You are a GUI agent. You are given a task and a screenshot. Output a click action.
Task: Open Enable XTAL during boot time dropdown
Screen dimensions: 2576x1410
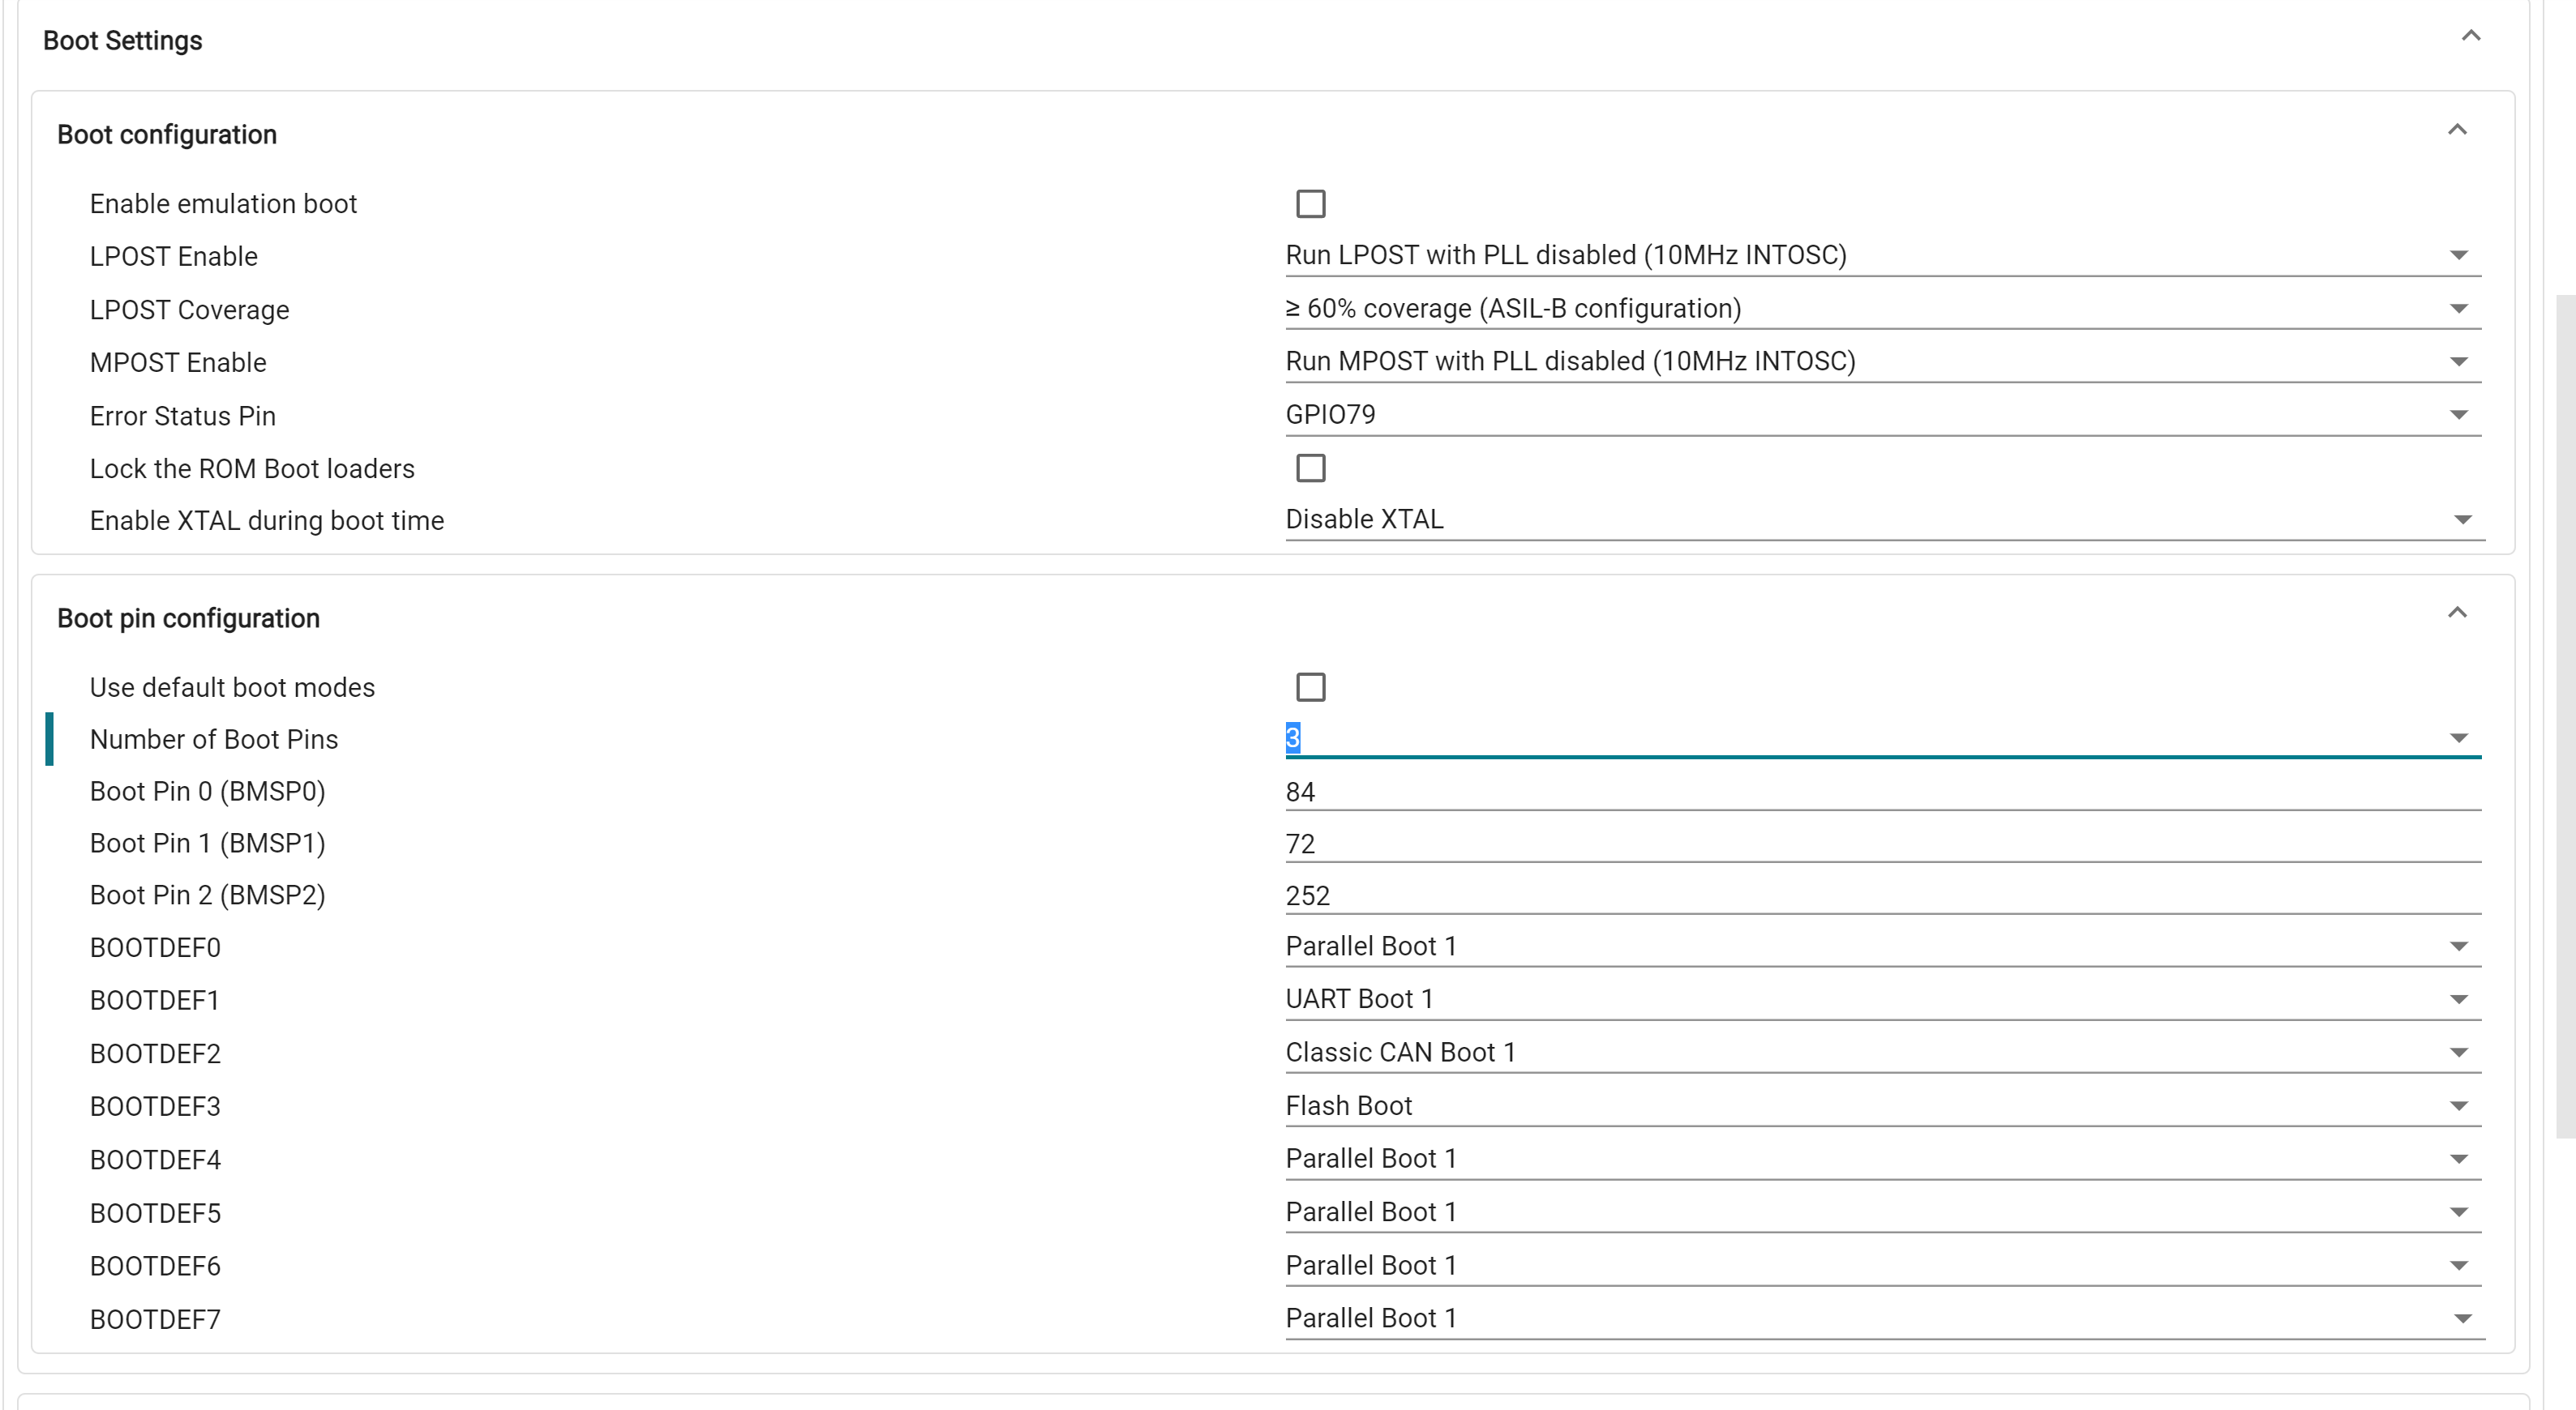2461,519
